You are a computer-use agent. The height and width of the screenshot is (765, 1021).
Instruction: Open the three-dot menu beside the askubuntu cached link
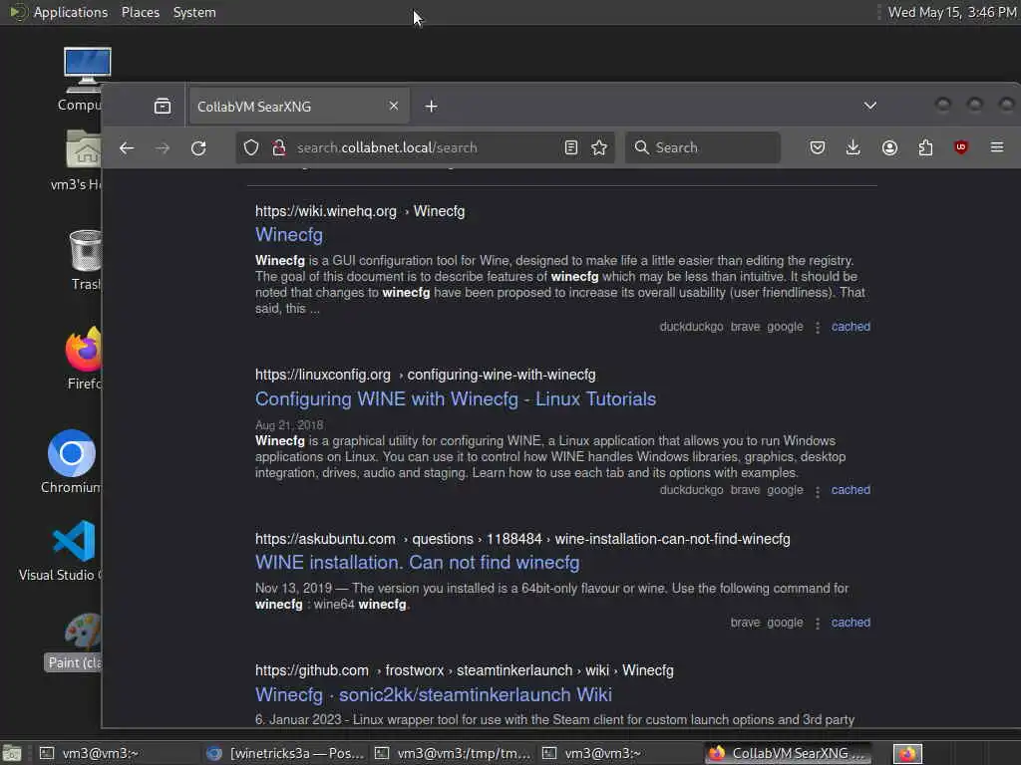[818, 624]
